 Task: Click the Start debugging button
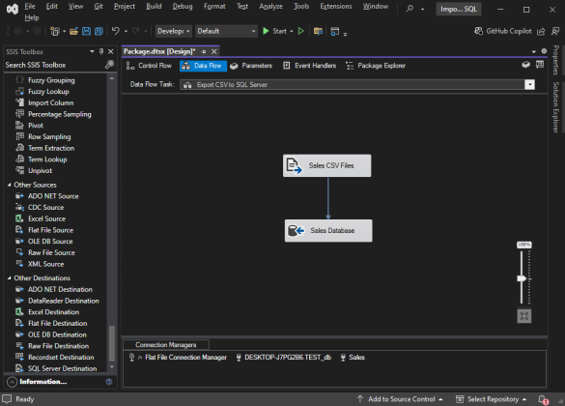coord(275,31)
